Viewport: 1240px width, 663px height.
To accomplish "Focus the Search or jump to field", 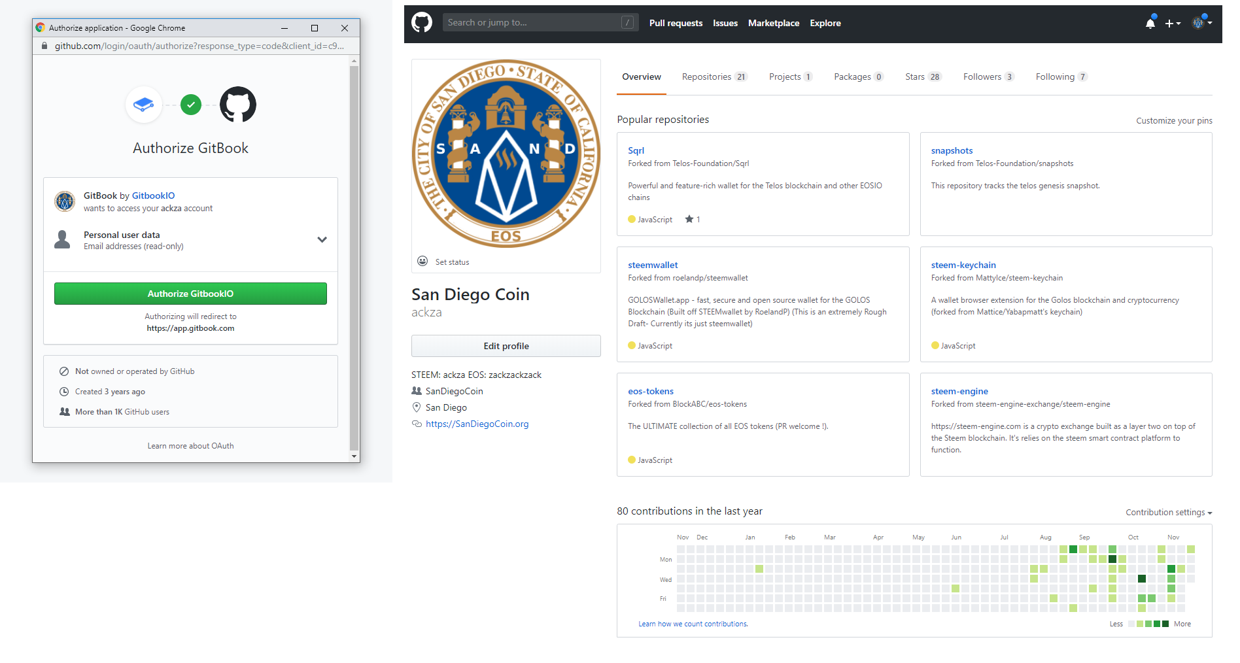I will [541, 23].
